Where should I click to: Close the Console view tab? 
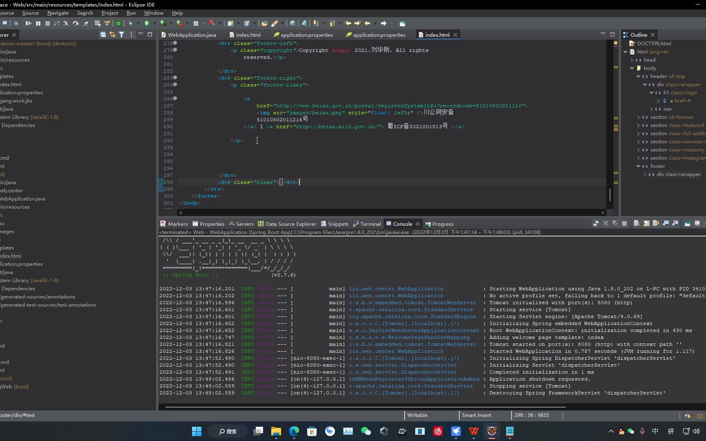(x=418, y=224)
